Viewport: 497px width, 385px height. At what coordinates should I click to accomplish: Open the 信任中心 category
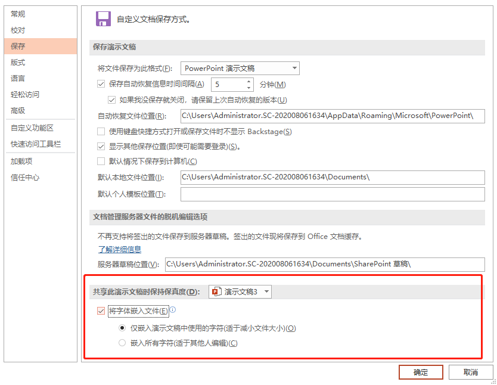pos(41,178)
